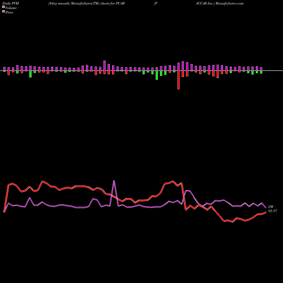
Task: Click the 'ACCAR Inc.) MunafaSutra.com' text
Action: coord(220,3)
